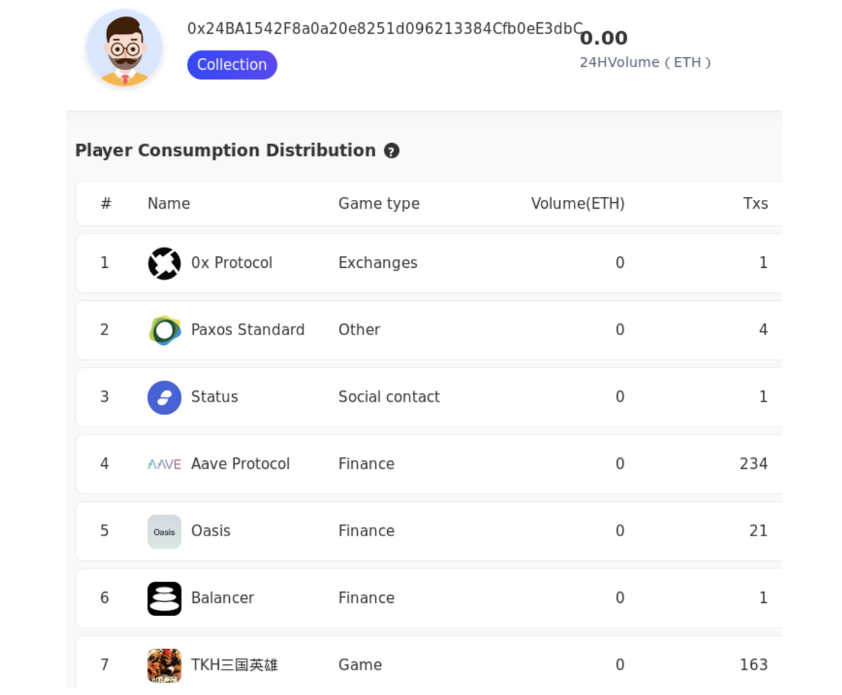Click the Exchanges game type cell

click(378, 263)
